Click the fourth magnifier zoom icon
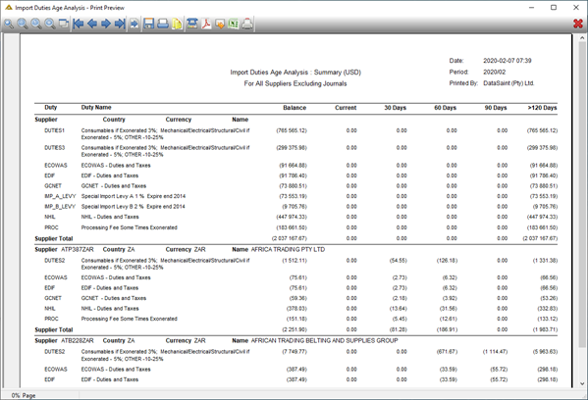The image size is (588, 400). [50, 24]
